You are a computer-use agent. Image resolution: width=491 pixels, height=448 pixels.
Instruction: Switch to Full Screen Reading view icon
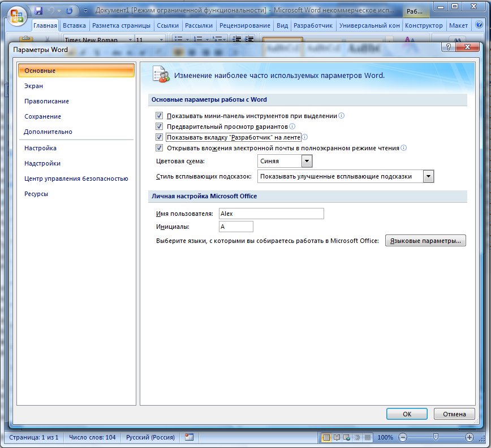click(x=337, y=437)
